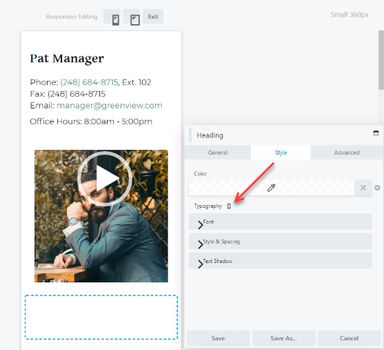This screenshot has height=350, width=384.
Task: Toggle the responsive device icon next to Typography
Action: 229,206
